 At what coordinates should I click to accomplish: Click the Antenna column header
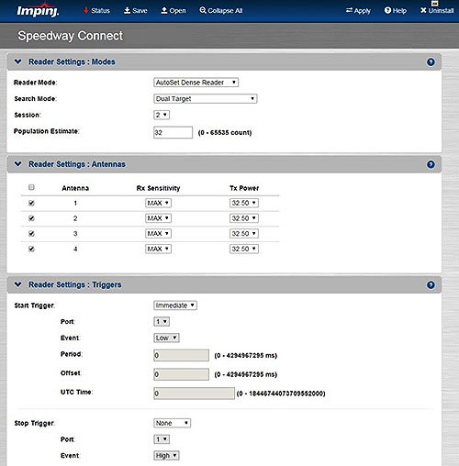point(75,188)
